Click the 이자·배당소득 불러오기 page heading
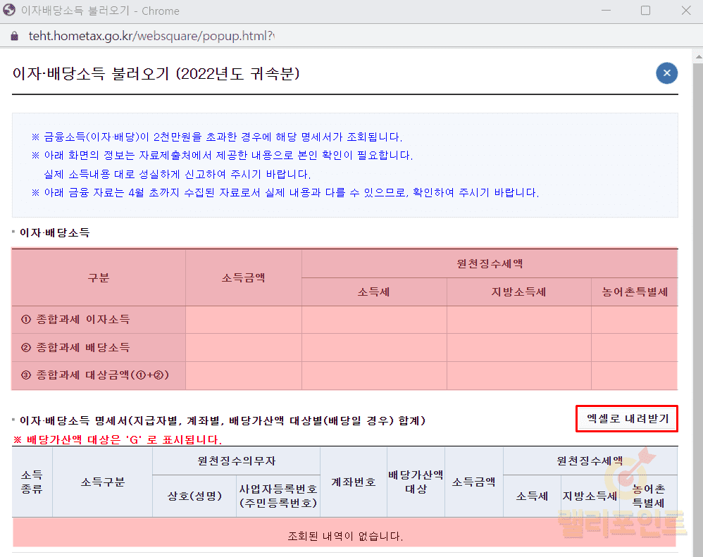This screenshot has height=557, width=703. pyautogui.click(x=156, y=73)
